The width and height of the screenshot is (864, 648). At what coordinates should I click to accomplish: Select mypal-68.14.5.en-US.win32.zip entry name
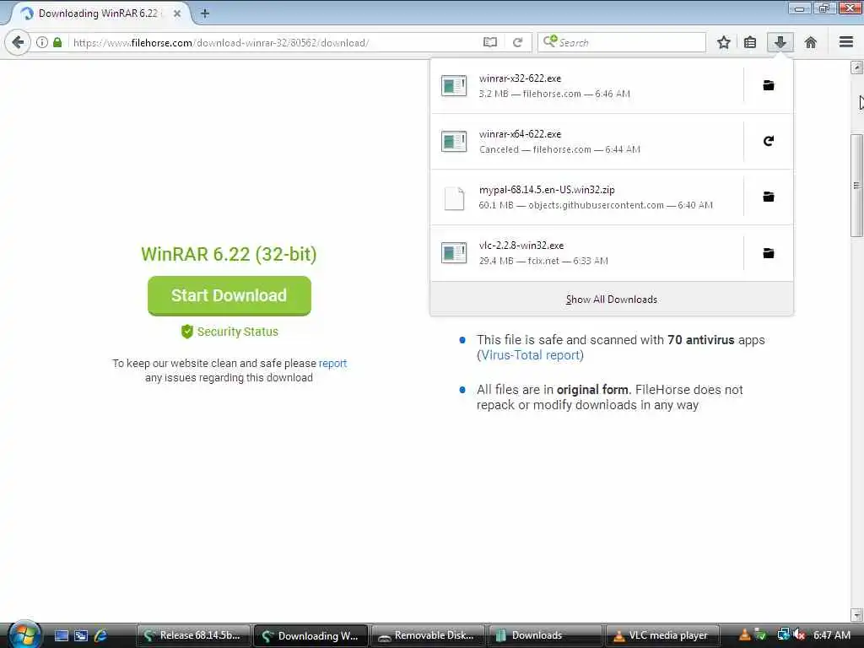[547, 190]
